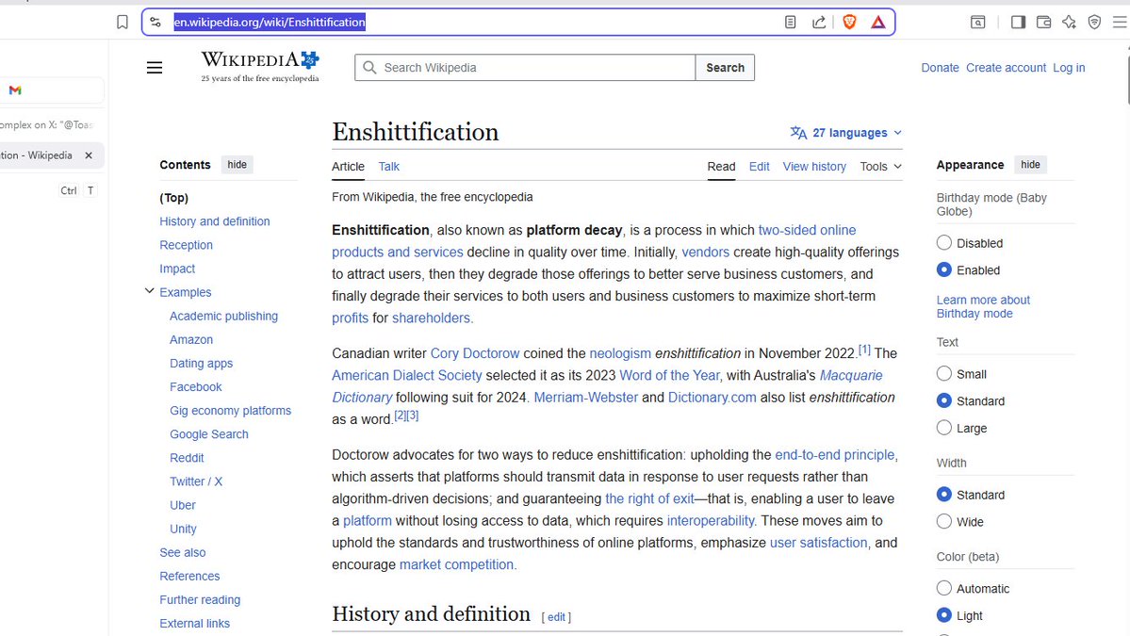Jump to Google Search in contents
The height and width of the screenshot is (636, 1130).
pos(209,434)
